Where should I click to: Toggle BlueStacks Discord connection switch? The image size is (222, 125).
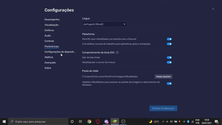169,39
